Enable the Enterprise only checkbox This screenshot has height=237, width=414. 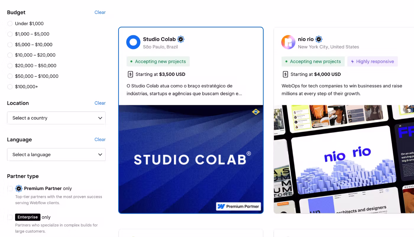coord(10,217)
